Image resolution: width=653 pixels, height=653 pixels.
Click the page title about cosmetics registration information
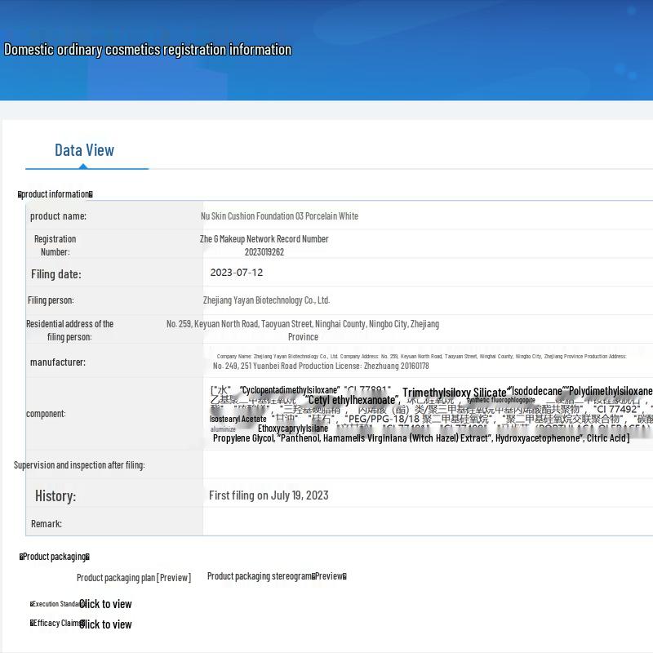(x=148, y=50)
